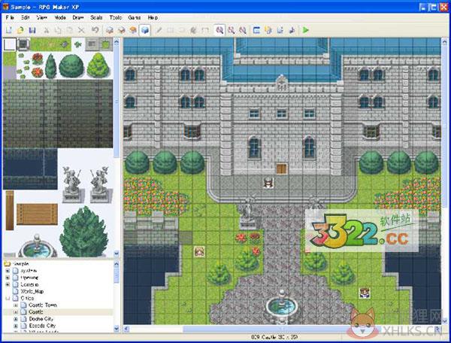Choose the Select region tool

(x=205, y=30)
